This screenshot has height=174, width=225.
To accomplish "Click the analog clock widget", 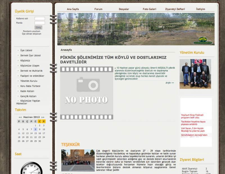I will coord(31,168).
